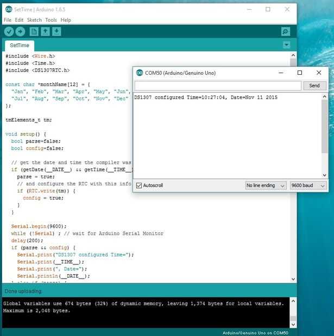Click the 'bool config=false;' code line

pyautogui.click(x=37, y=148)
